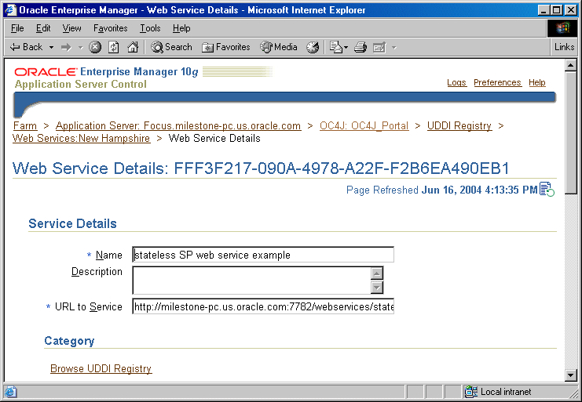Click the browser Refresh icon
Viewport: 582px width, 402px height.
[114, 47]
